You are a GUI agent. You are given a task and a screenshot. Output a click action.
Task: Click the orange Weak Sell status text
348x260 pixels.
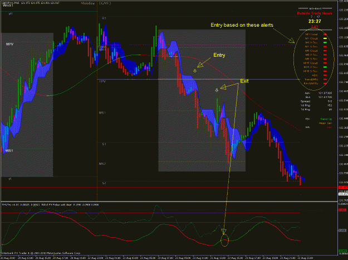point(325,123)
